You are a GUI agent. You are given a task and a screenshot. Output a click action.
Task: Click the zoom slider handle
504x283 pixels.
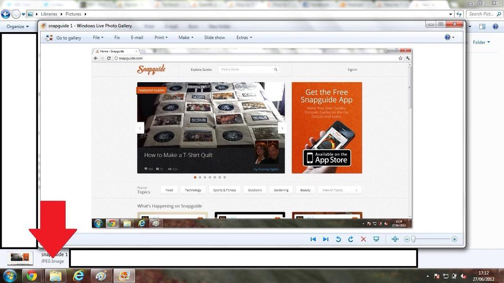[413, 239]
